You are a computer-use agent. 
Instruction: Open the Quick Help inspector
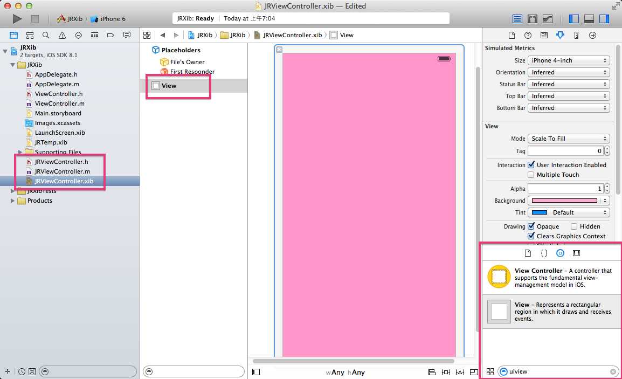click(528, 36)
